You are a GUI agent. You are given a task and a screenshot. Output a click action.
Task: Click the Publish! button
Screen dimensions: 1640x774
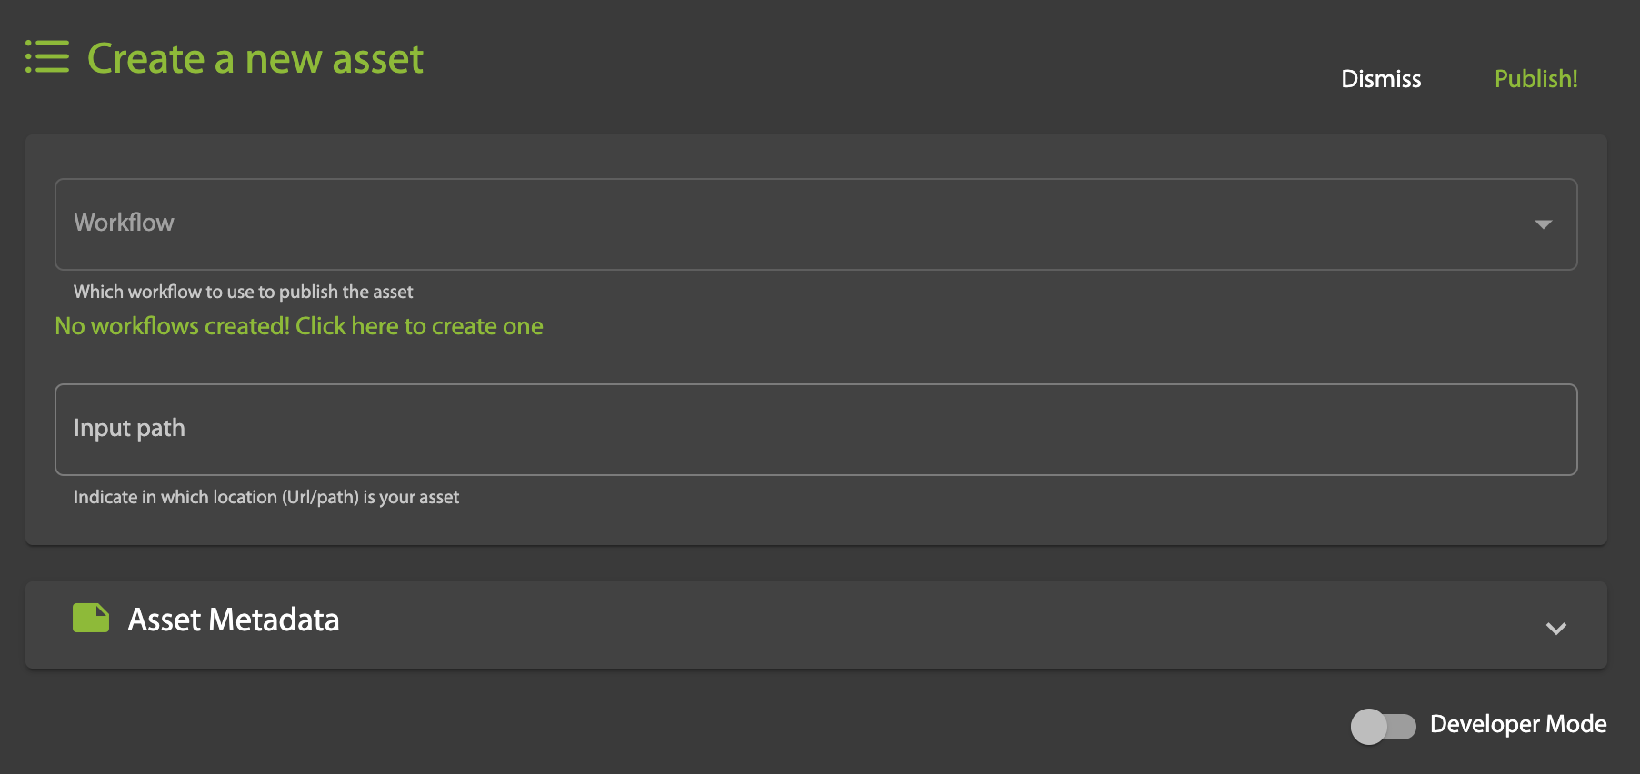[1535, 79]
